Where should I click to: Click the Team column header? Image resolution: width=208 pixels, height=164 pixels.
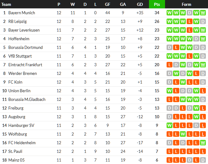click(x=6, y=4)
